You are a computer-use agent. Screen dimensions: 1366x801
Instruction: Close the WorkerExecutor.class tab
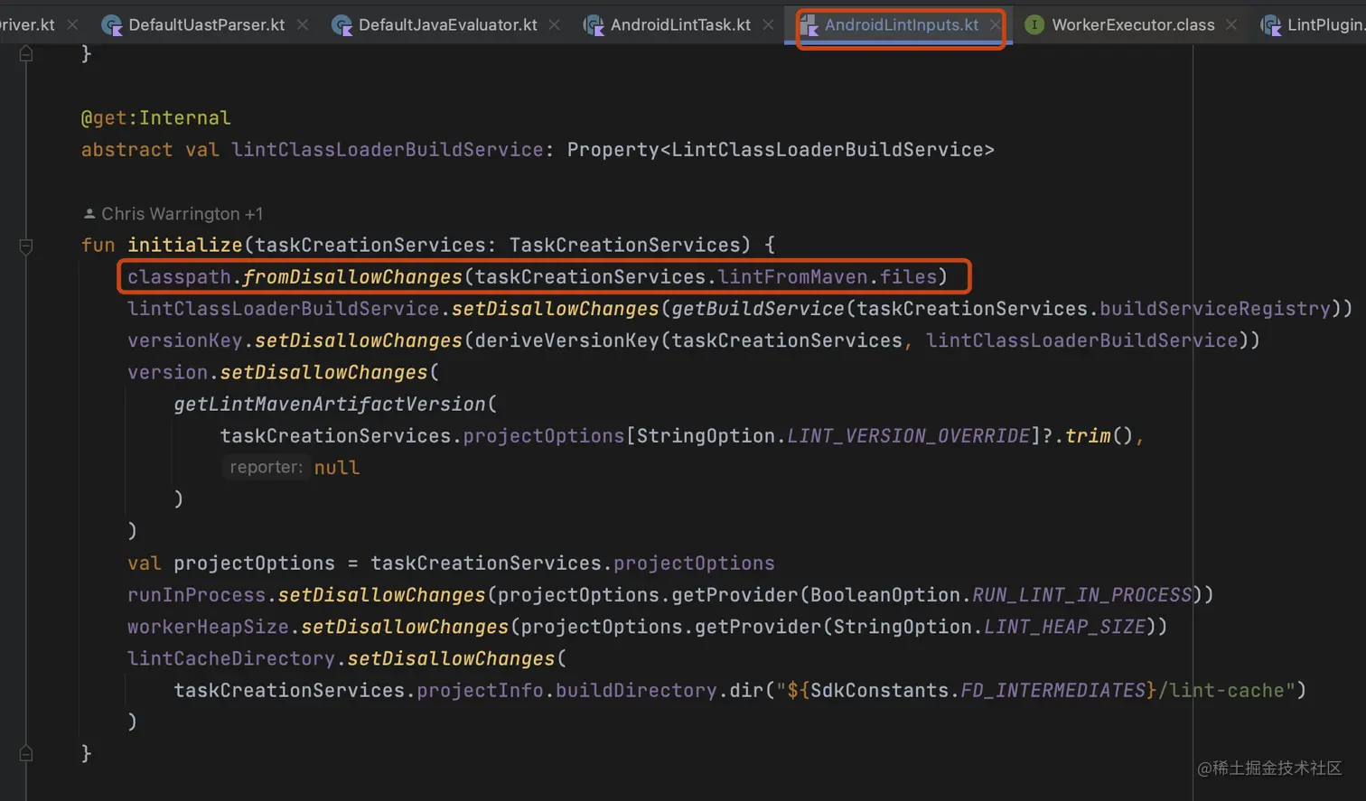1231,25
